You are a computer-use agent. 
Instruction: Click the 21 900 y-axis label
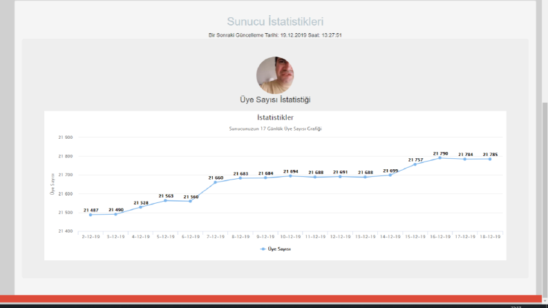click(66, 137)
